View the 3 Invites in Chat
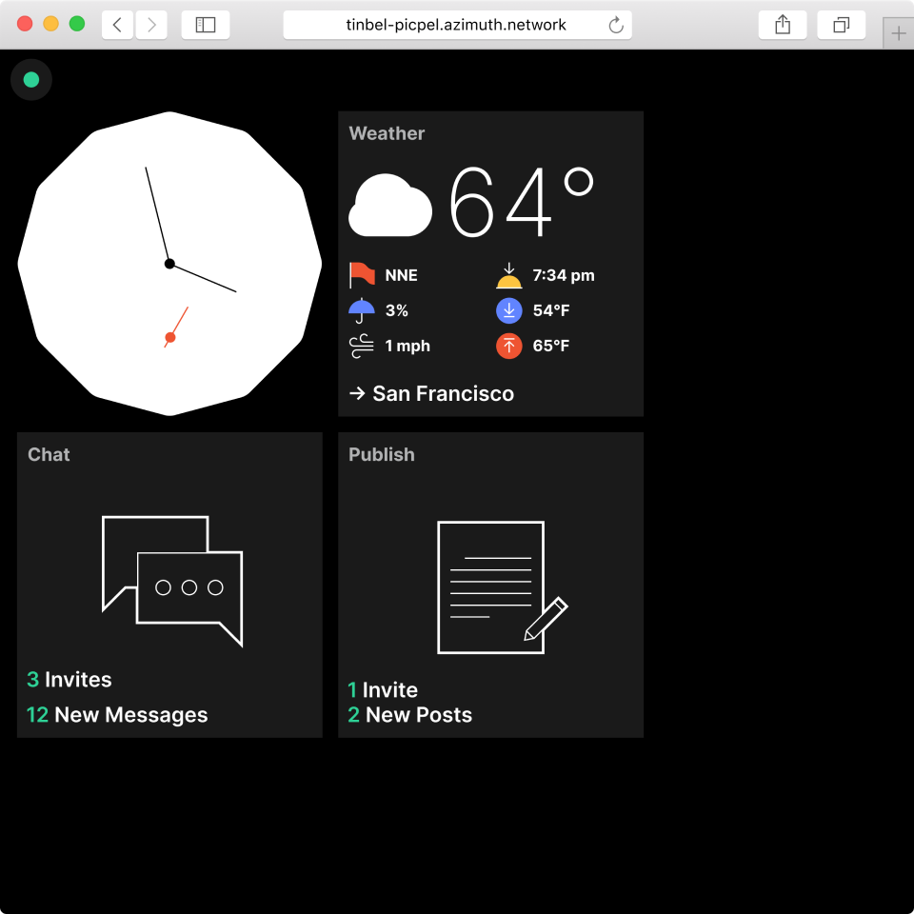 click(70, 680)
